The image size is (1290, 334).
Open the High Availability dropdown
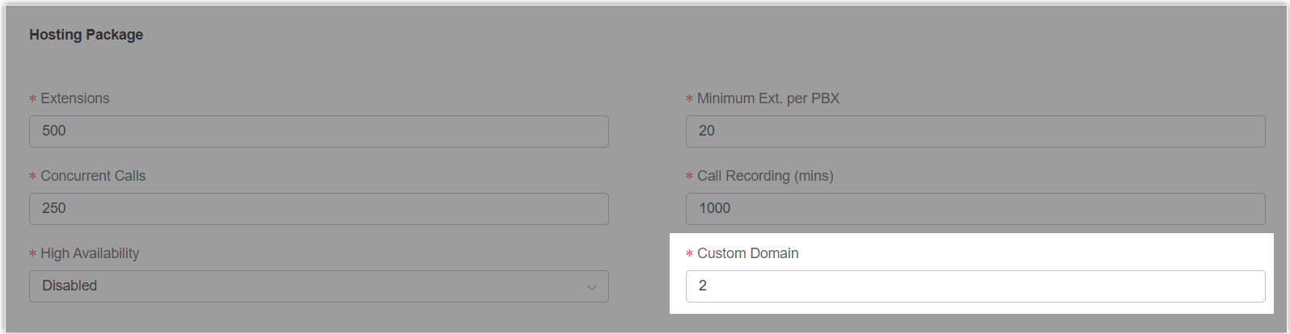(x=319, y=286)
